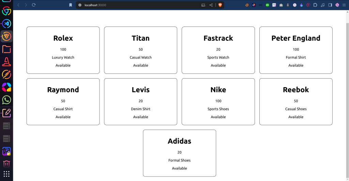Open the extensions puzzle piece menu
Viewport: 349px width, 181px height.
pyautogui.click(x=315, y=5)
